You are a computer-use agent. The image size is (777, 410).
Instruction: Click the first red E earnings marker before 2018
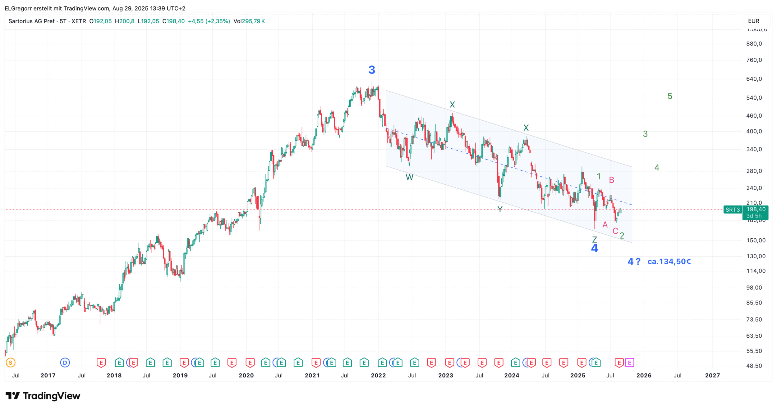101,363
